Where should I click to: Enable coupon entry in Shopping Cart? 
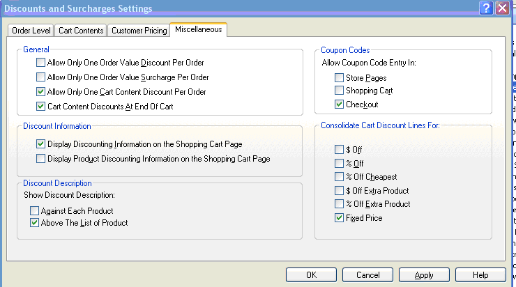tap(339, 91)
